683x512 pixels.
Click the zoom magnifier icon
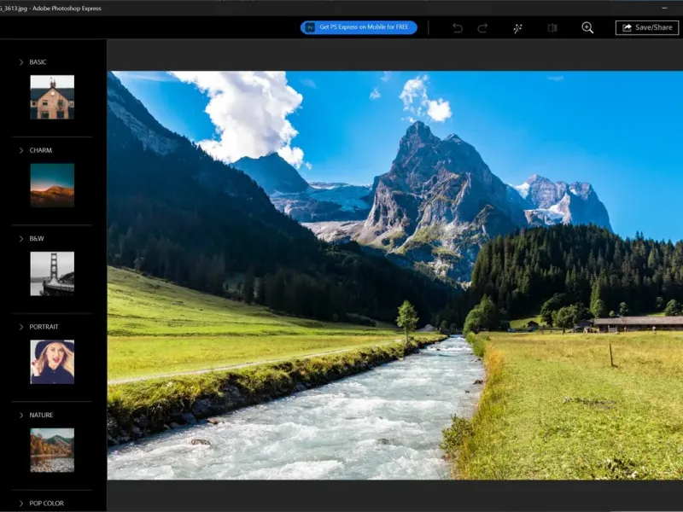tap(587, 28)
